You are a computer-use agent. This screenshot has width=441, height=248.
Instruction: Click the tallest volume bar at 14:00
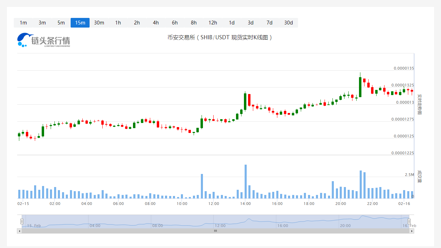pyautogui.click(x=246, y=182)
